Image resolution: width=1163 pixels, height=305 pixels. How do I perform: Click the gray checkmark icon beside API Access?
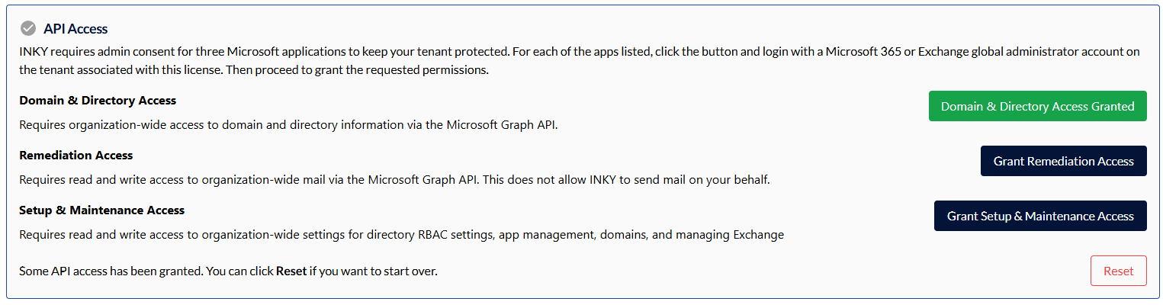click(28, 29)
